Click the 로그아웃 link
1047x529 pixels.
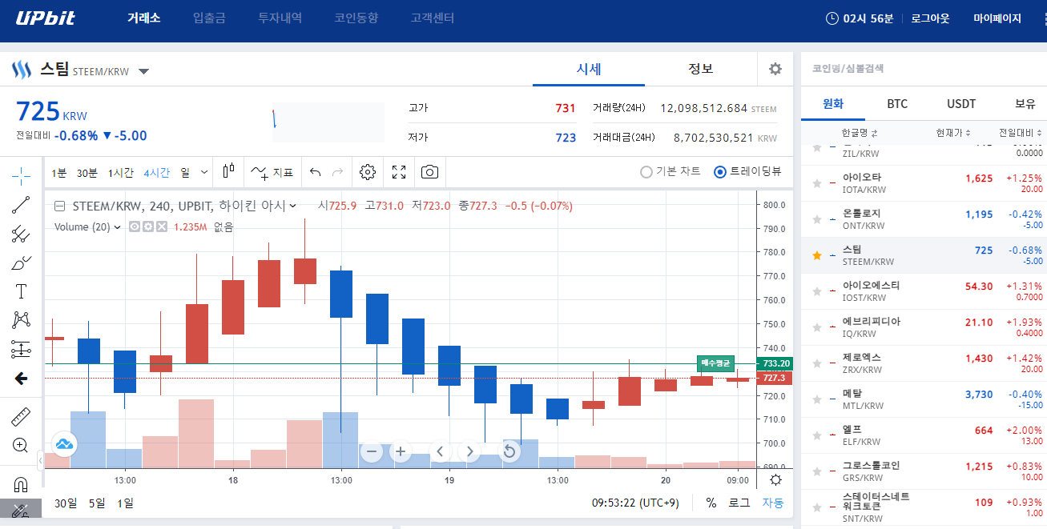coord(930,18)
